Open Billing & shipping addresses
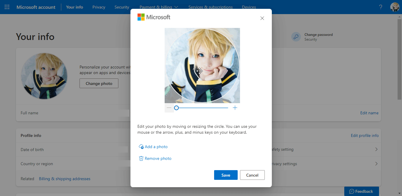402x196 pixels. pos(64,178)
